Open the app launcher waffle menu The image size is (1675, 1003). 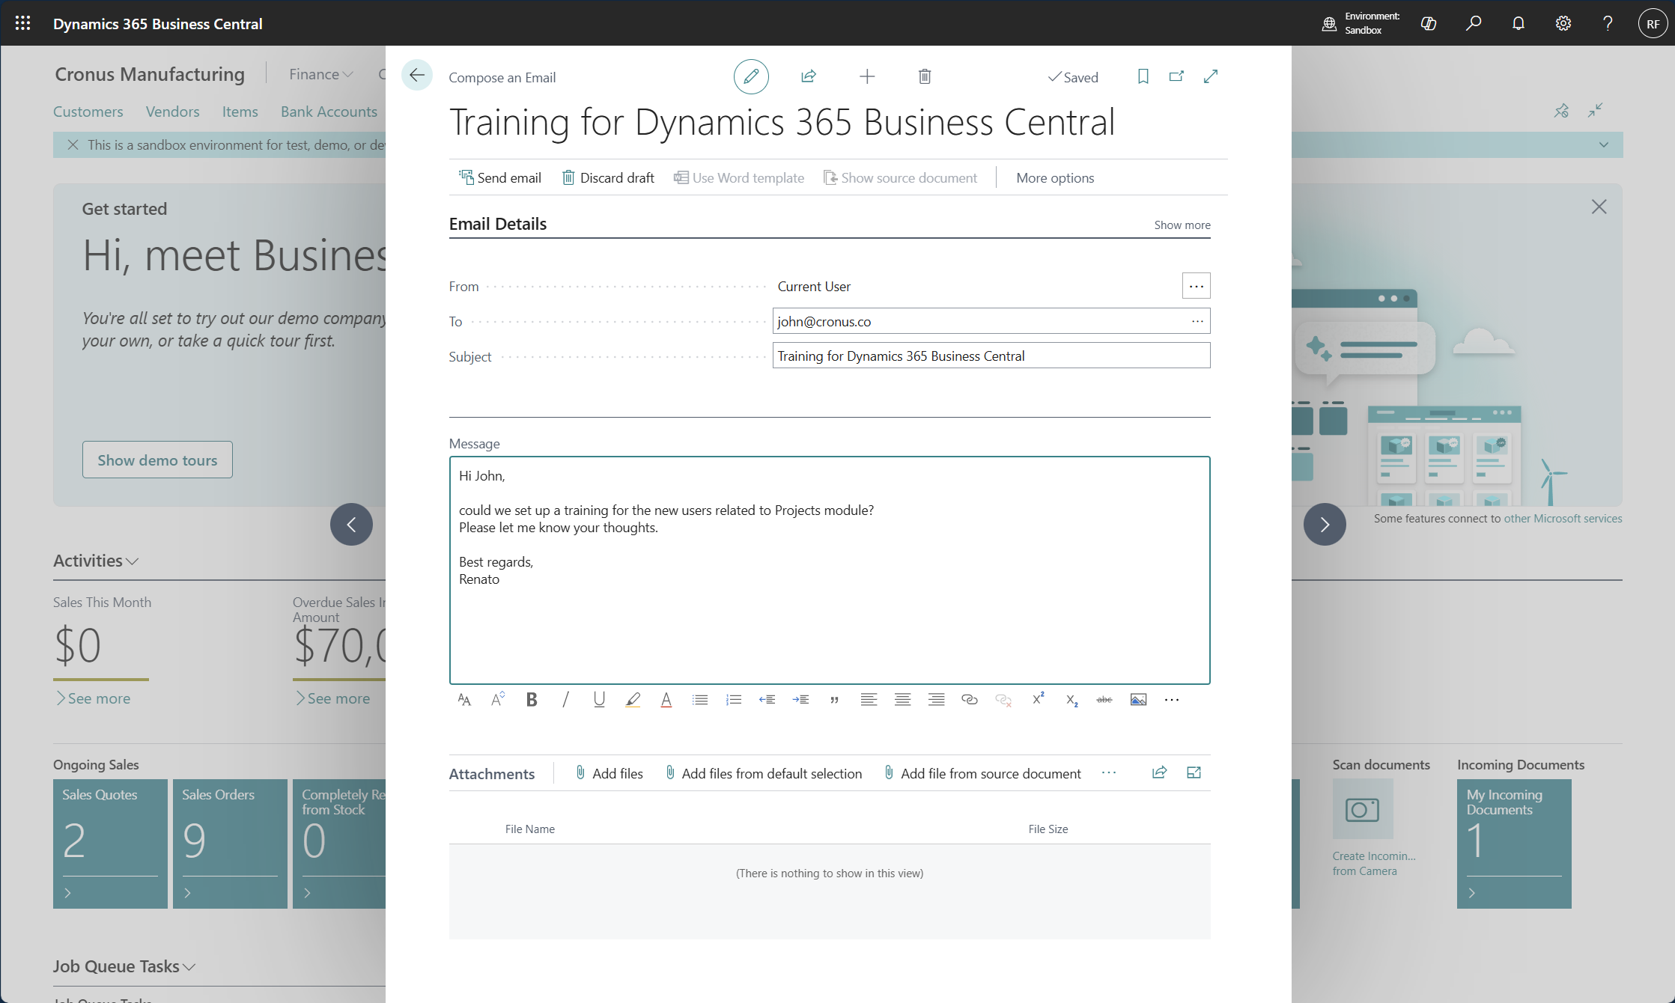(22, 23)
